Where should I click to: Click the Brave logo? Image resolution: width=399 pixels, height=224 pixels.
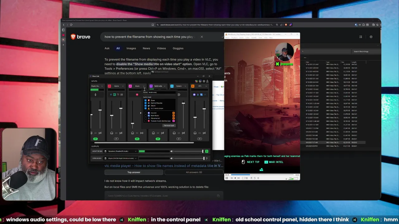[80, 37]
